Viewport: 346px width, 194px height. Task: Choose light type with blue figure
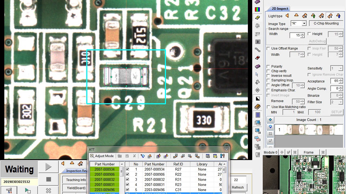[x=338, y=16]
